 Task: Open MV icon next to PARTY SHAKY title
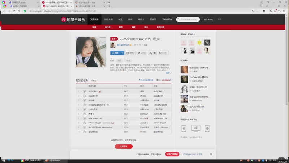click(x=113, y=123)
